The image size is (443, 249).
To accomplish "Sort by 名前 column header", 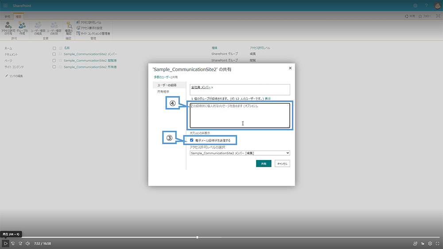I will pyautogui.click(x=67, y=48).
